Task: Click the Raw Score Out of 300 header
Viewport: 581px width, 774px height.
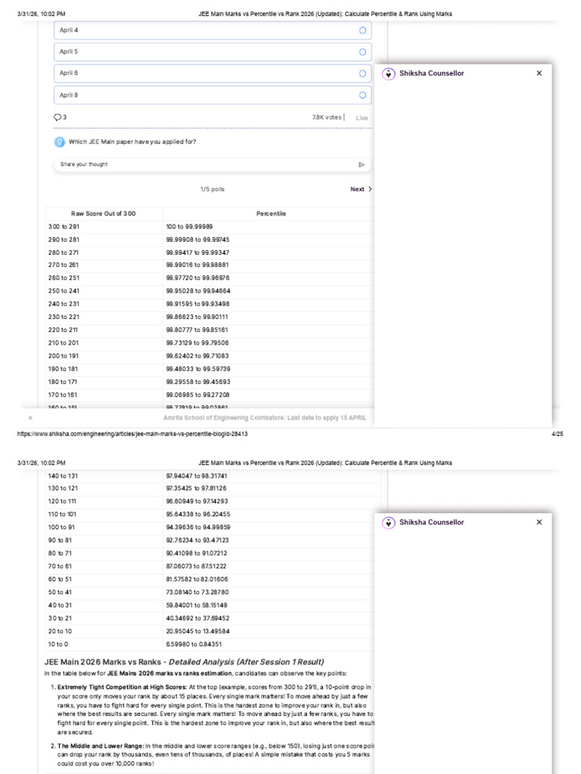Action: 103,214
